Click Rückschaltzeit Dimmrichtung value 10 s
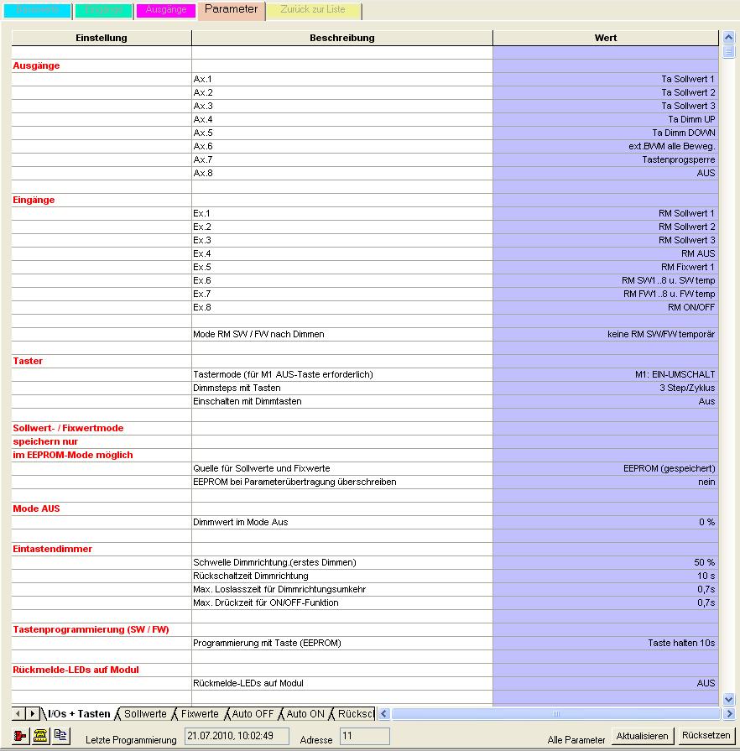 (x=606, y=576)
